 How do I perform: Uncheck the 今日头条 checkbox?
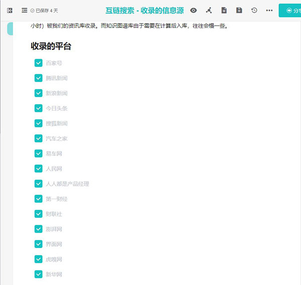point(38,108)
